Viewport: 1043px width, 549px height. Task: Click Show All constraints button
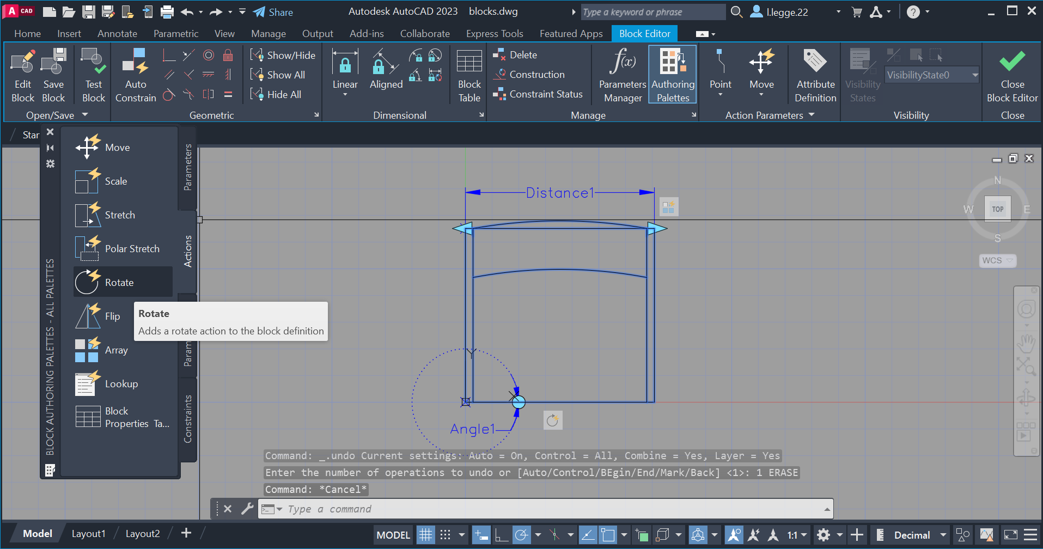tap(277, 75)
